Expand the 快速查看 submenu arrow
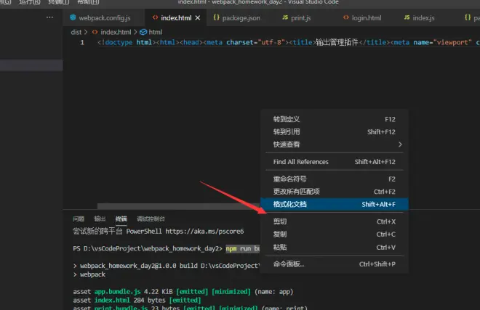The width and height of the screenshot is (480, 310). [400, 144]
